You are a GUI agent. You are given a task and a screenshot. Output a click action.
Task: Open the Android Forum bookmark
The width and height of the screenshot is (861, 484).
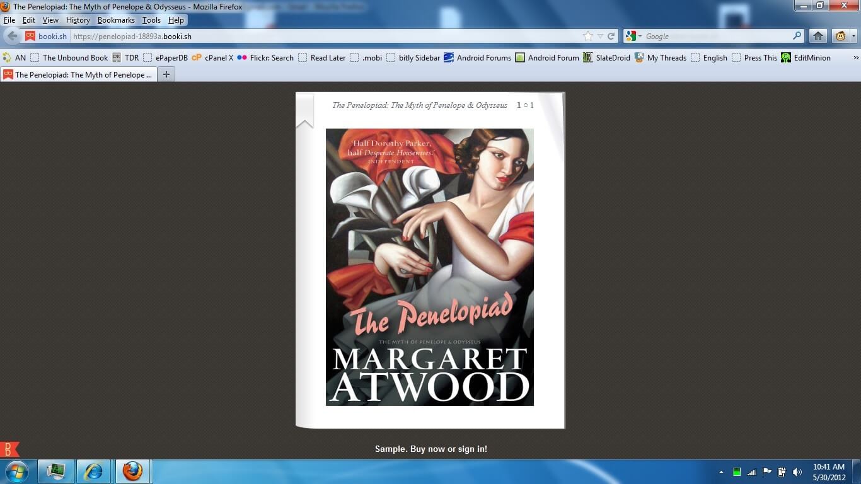pos(546,57)
